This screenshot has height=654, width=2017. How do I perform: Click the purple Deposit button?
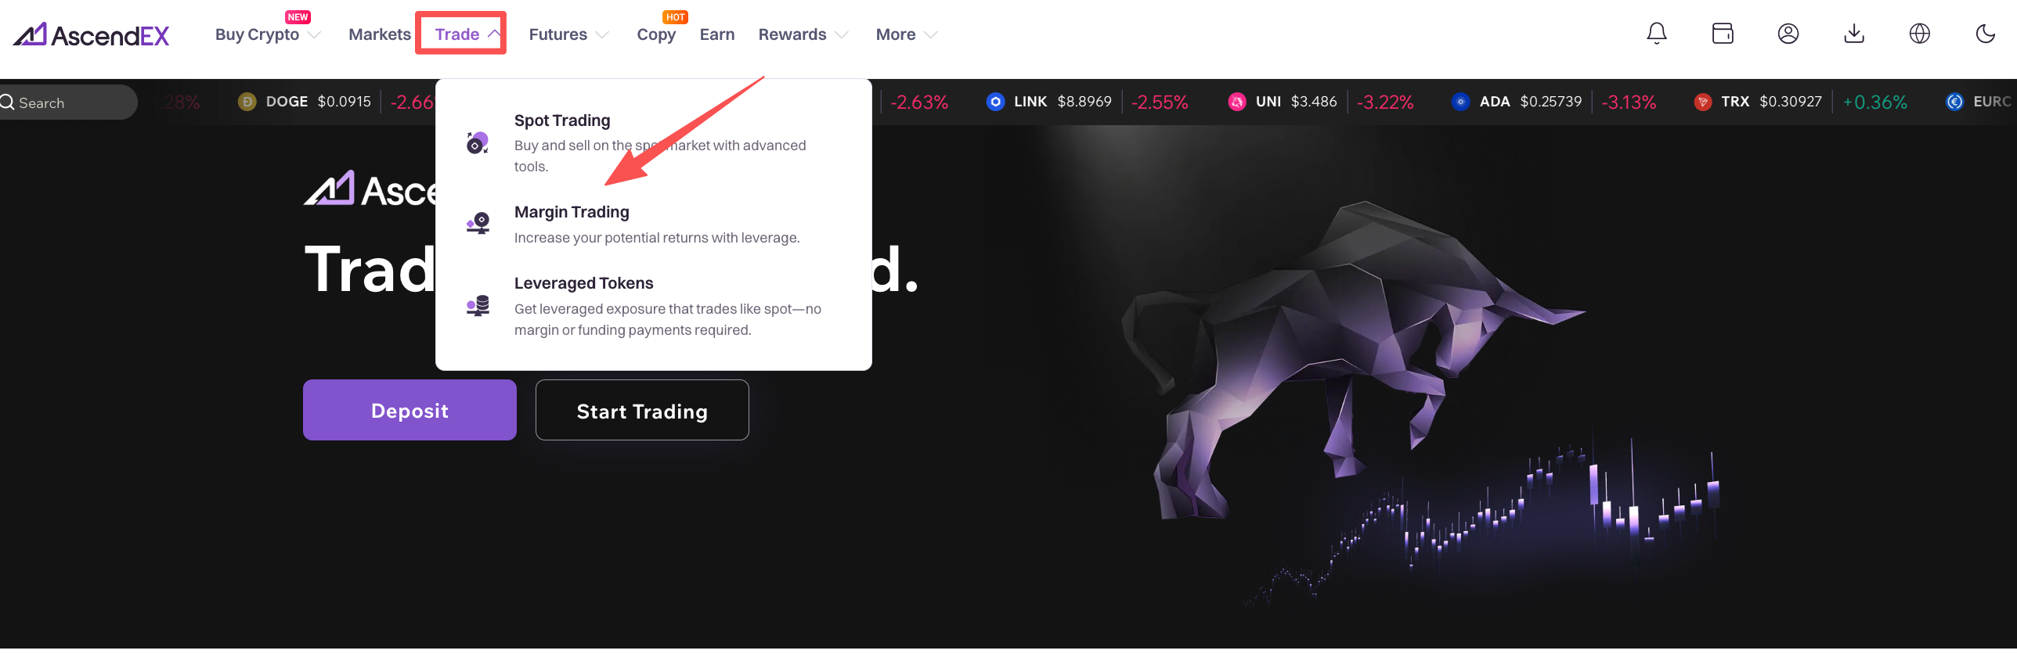click(410, 411)
